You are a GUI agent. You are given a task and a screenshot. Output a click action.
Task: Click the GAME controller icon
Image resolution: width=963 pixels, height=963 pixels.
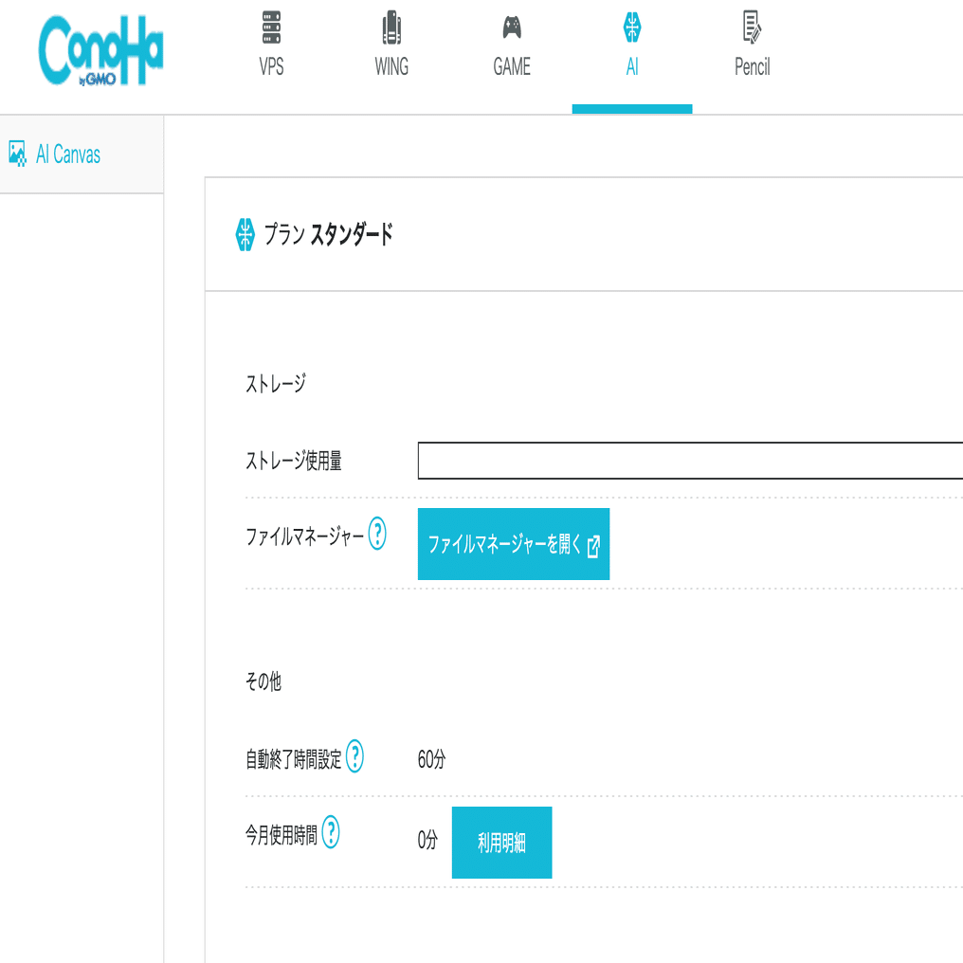pos(512,27)
